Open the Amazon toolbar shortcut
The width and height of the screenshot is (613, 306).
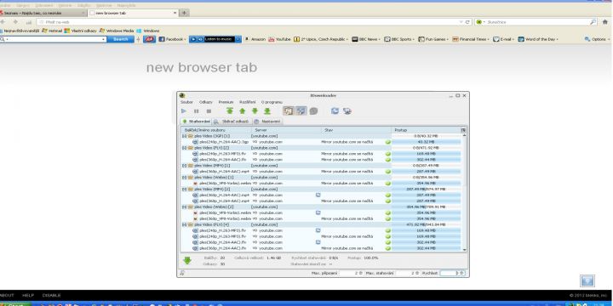[x=255, y=39]
